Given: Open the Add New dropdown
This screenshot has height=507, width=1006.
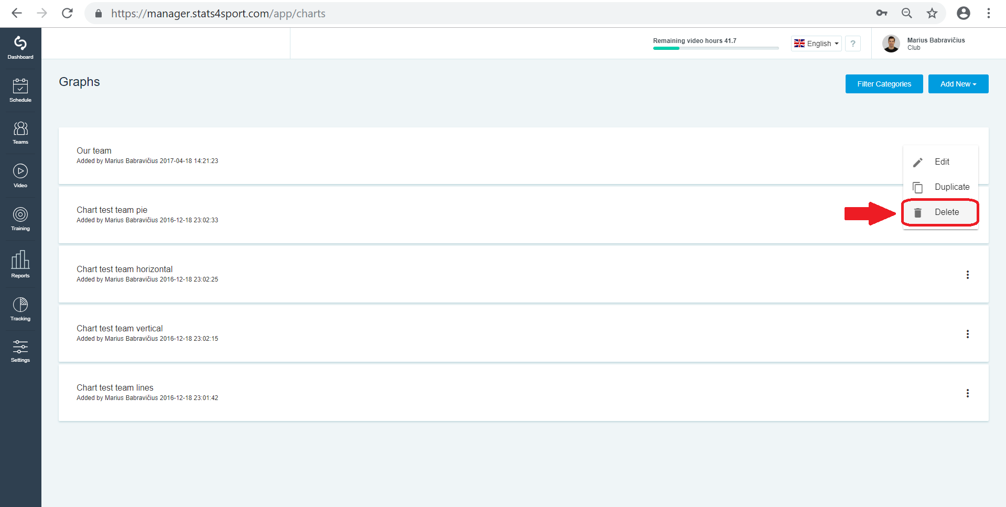Looking at the screenshot, I should [x=958, y=84].
